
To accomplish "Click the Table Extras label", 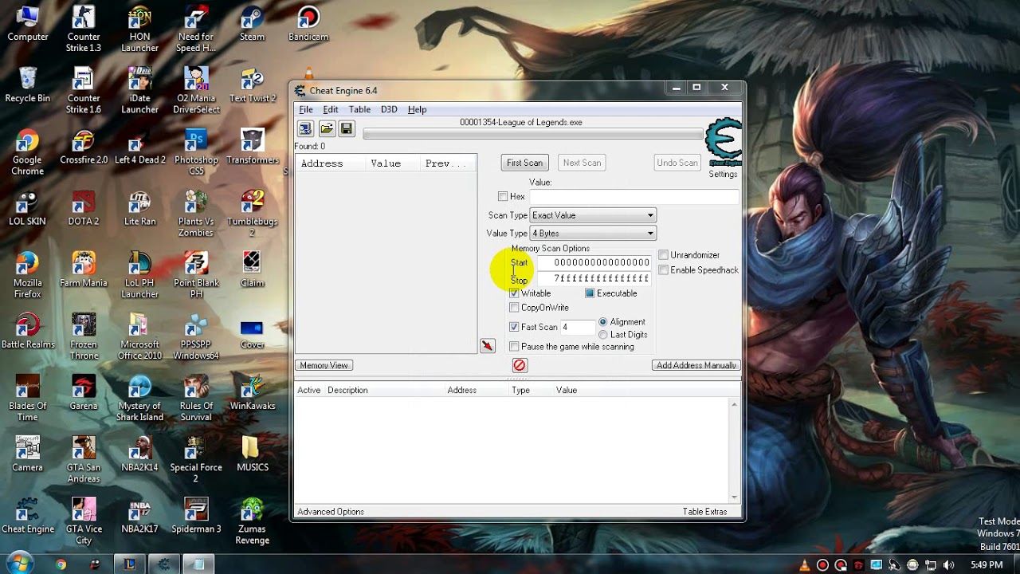I will click(x=705, y=512).
